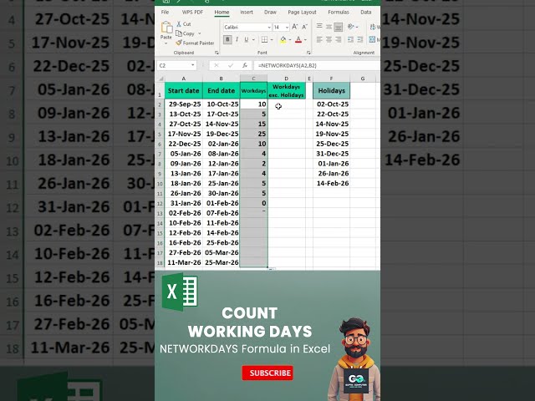Select holiday cell 25-Dec-25

click(331, 144)
